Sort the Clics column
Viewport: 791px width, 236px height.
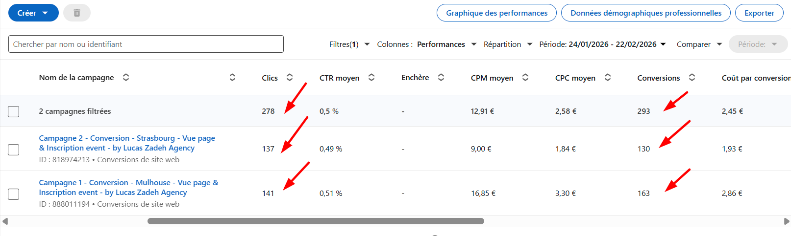(290, 77)
